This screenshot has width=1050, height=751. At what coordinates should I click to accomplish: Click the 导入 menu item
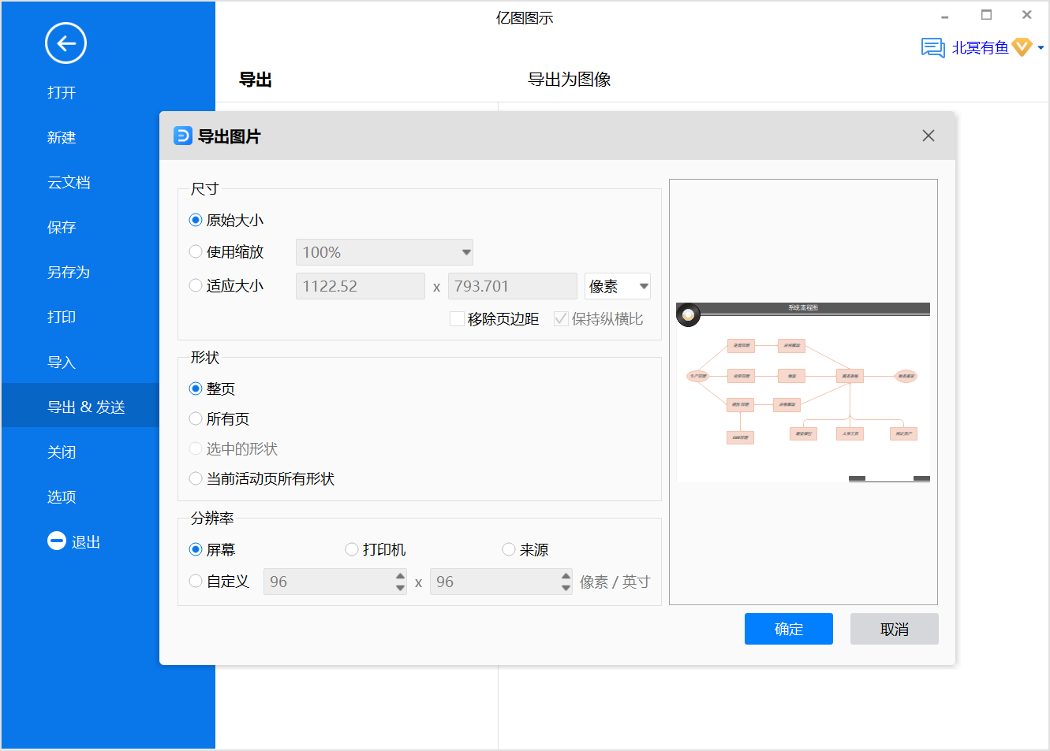(x=62, y=362)
